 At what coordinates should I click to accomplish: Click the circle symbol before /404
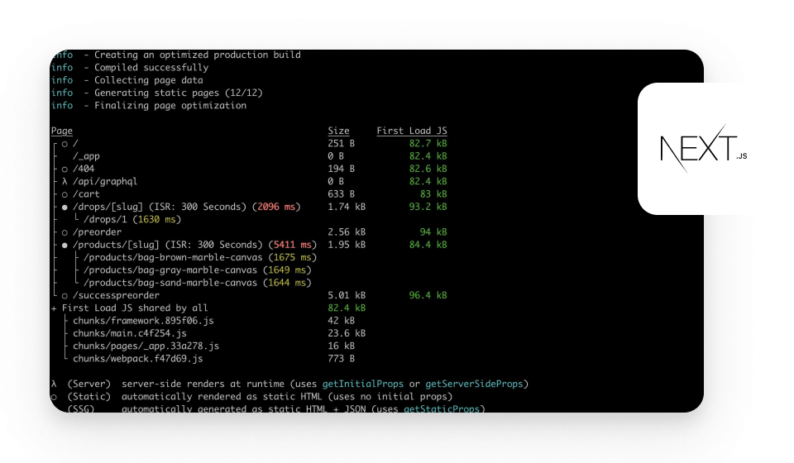click(x=65, y=169)
